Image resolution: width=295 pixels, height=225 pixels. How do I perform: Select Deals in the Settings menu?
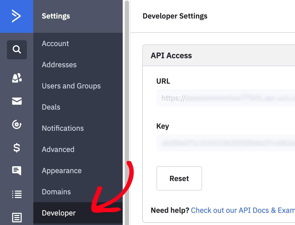tap(51, 107)
